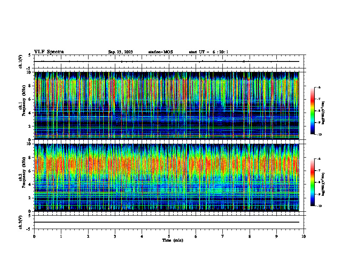Click time axis tick label "6"

tap(196, 236)
